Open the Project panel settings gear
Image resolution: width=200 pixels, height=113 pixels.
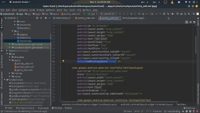click(x=46, y=18)
